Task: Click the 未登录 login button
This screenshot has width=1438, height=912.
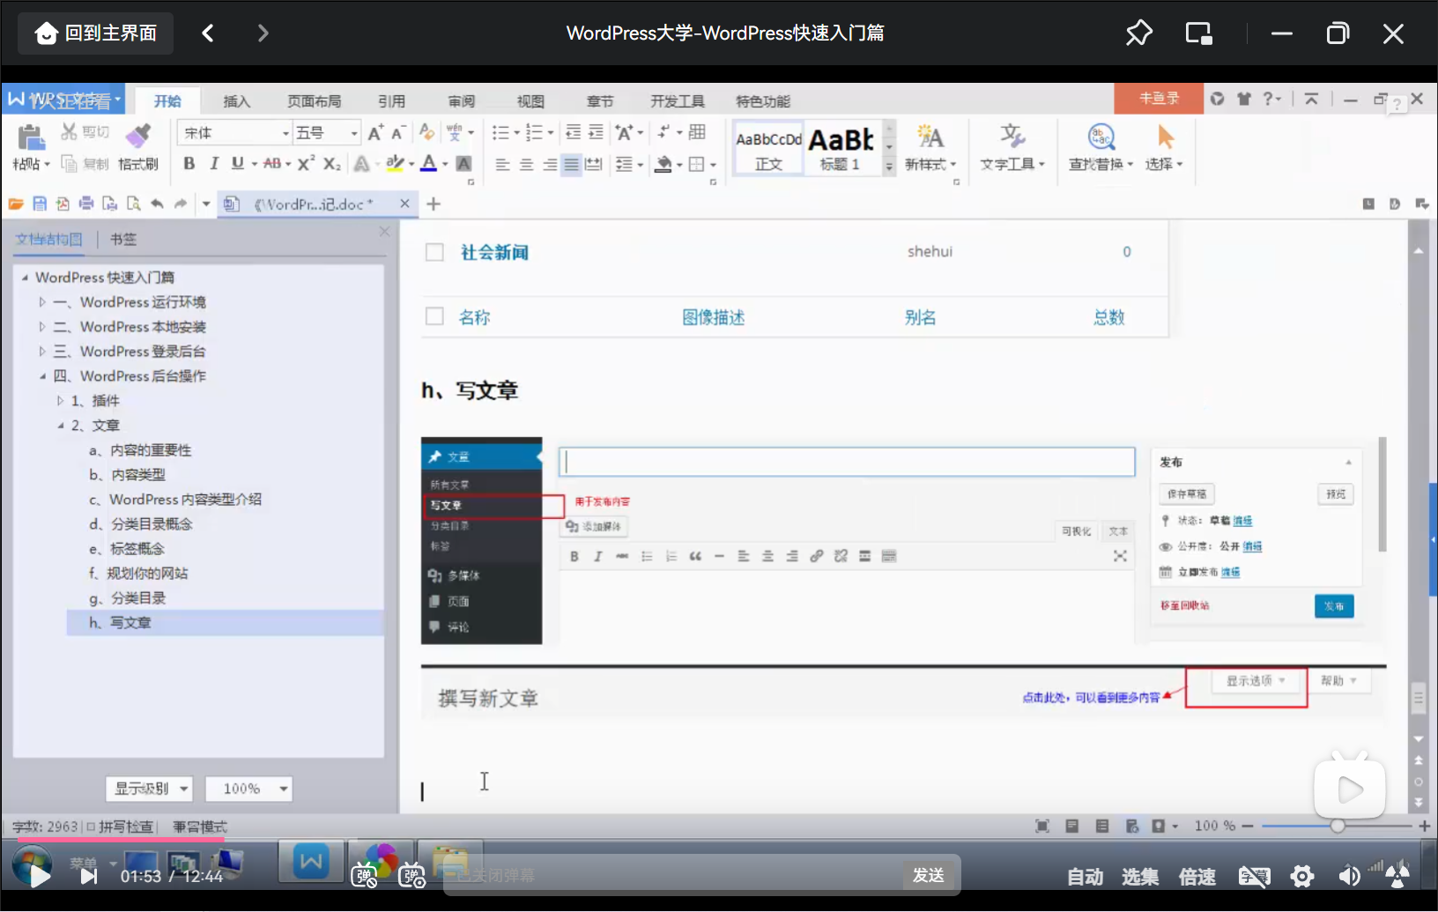Action: point(1159,99)
